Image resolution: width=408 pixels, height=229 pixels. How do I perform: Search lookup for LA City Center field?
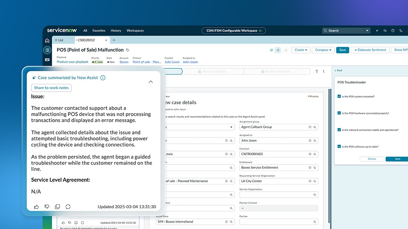pos(314,181)
